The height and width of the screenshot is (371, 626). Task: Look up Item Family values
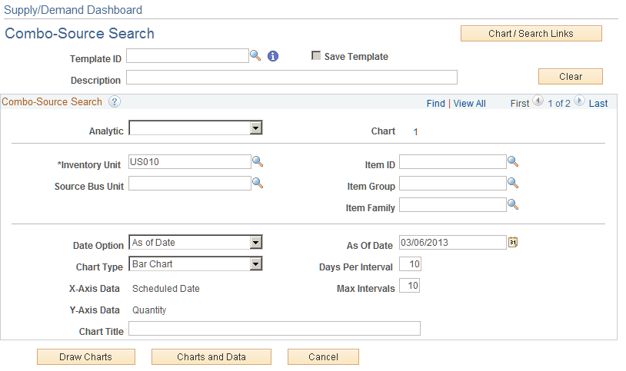513,204
